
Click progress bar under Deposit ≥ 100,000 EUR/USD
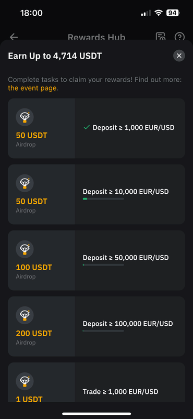[x=103, y=331]
